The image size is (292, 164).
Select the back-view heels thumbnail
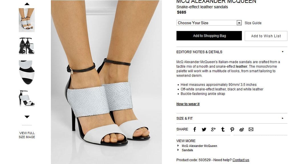pyautogui.click(x=27, y=46)
